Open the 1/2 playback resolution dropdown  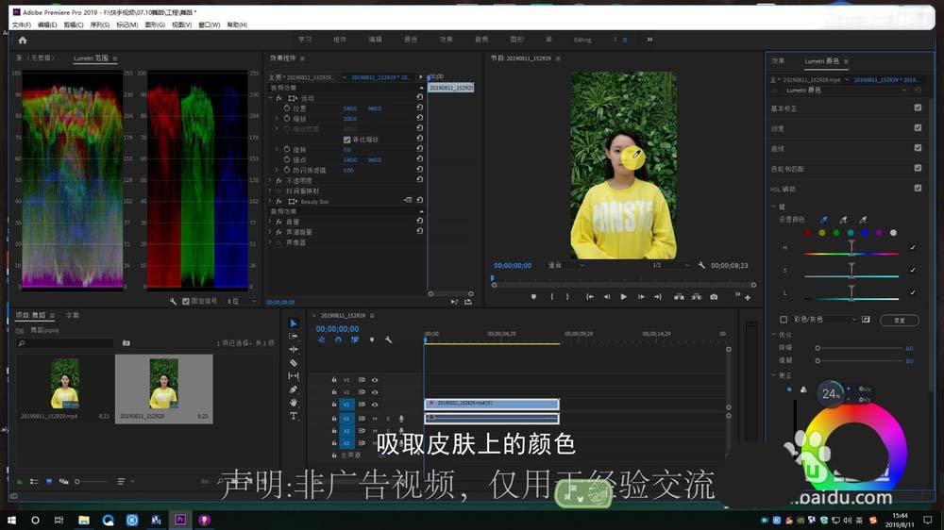[x=670, y=265]
